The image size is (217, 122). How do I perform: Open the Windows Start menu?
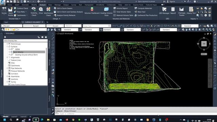point(4,120)
